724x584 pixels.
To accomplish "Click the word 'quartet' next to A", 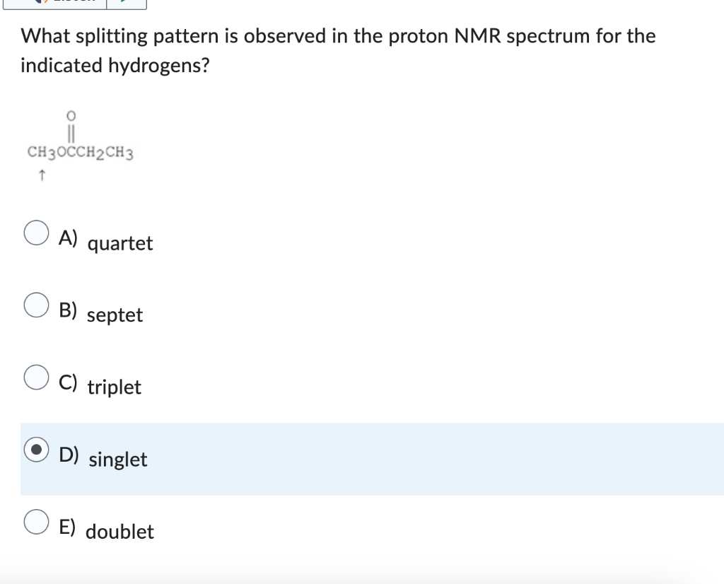I will tap(119, 244).
